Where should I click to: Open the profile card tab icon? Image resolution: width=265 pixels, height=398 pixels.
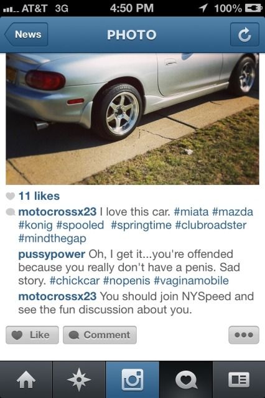[239, 380]
